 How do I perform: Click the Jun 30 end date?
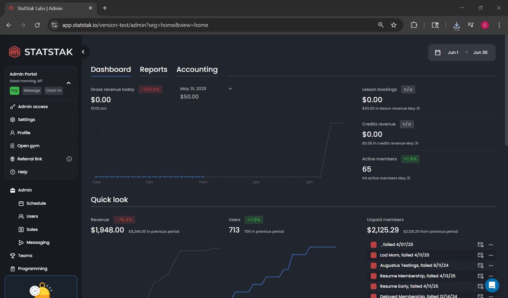[480, 52]
